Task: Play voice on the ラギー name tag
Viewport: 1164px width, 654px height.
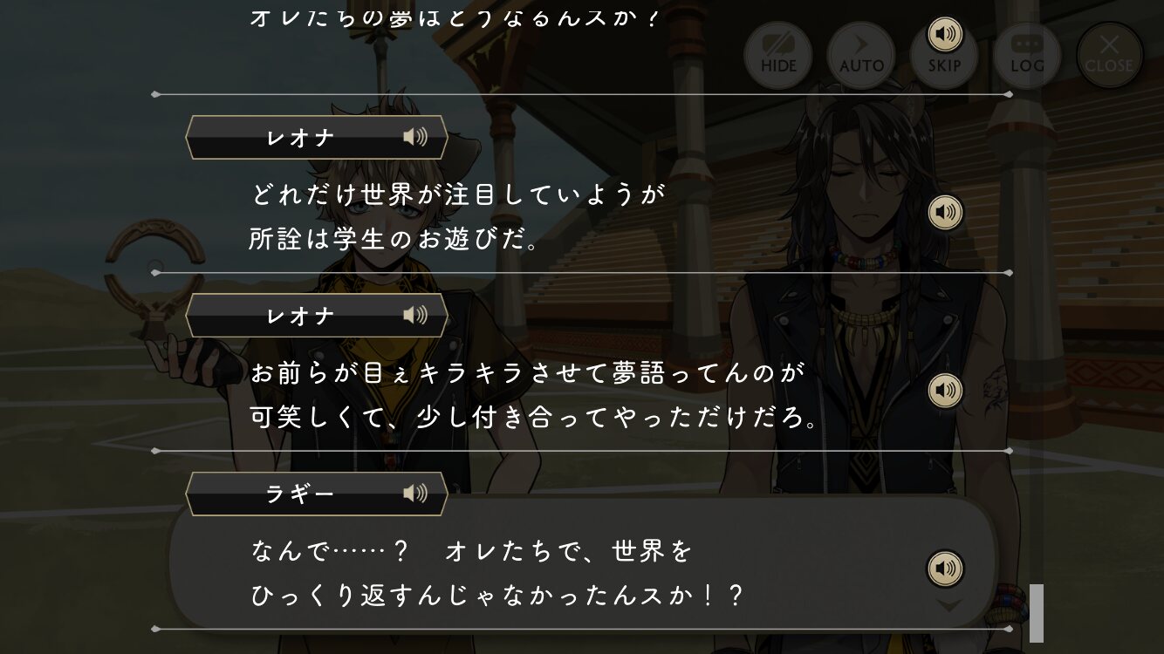Action: [415, 494]
